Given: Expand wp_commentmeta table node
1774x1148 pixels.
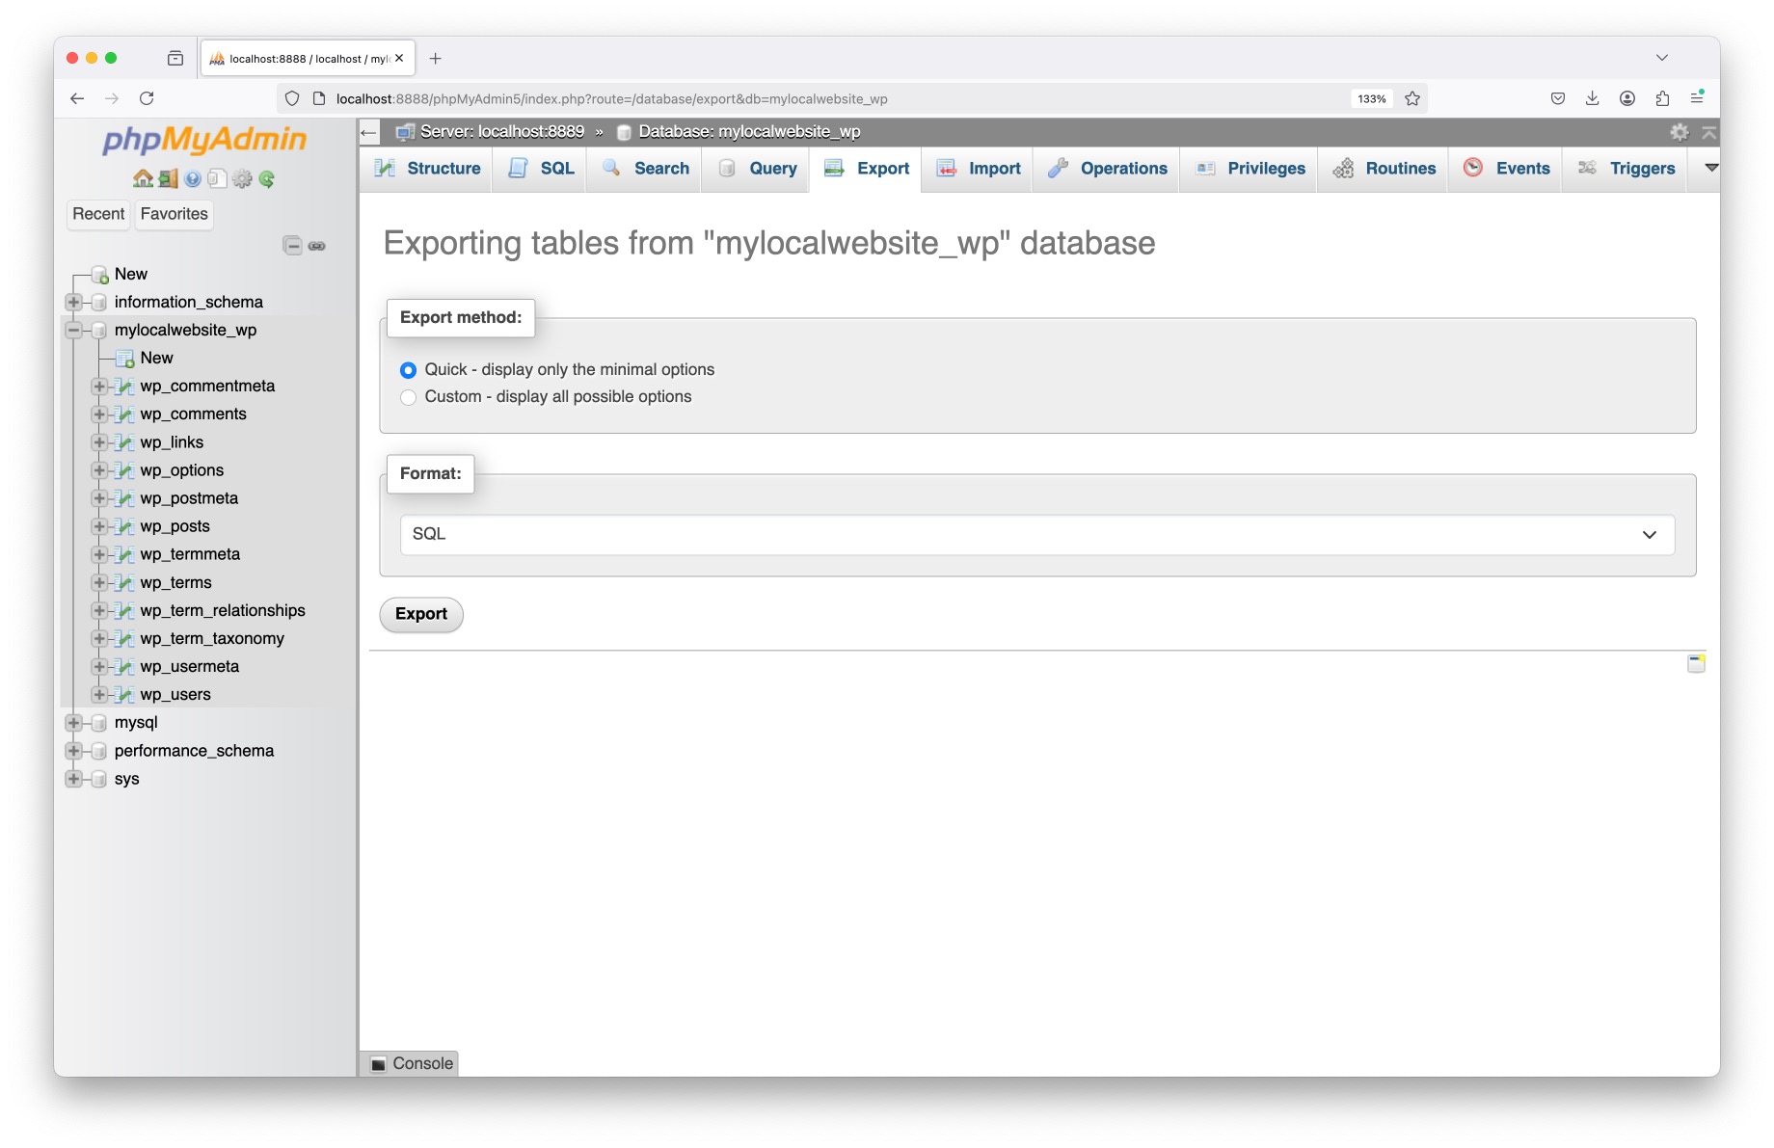Looking at the screenshot, I should pos(99,387).
